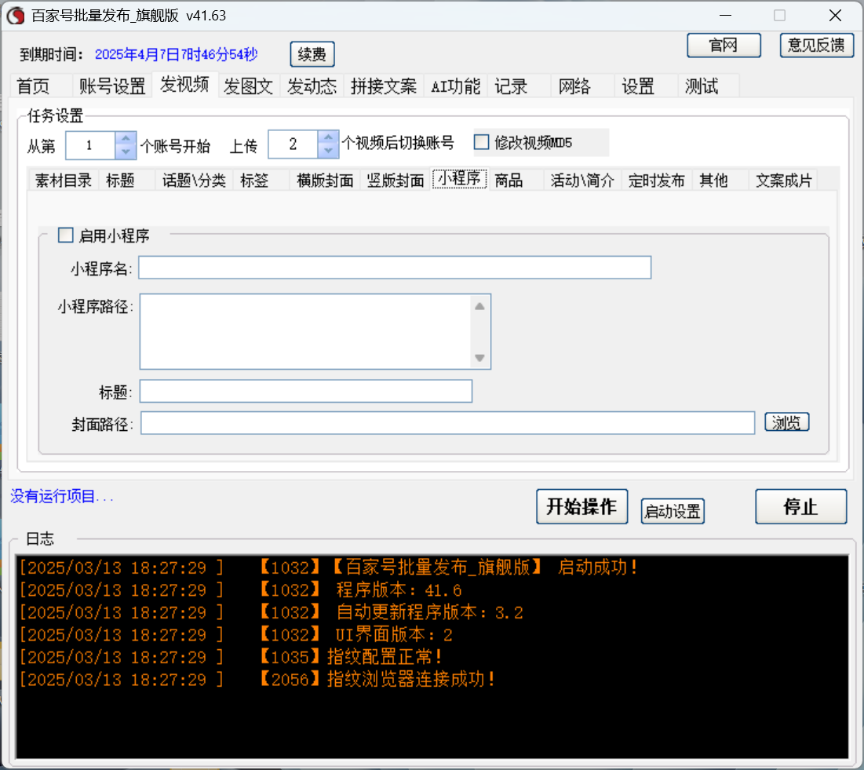Click the log line 自动更新程序版本：3.2
This screenshot has width=864, height=770.
pos(271,611)
